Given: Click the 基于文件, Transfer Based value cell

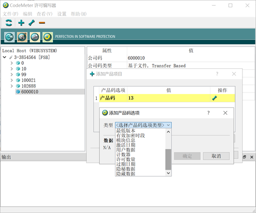Looking at the screenshot, I should [156, 66].
